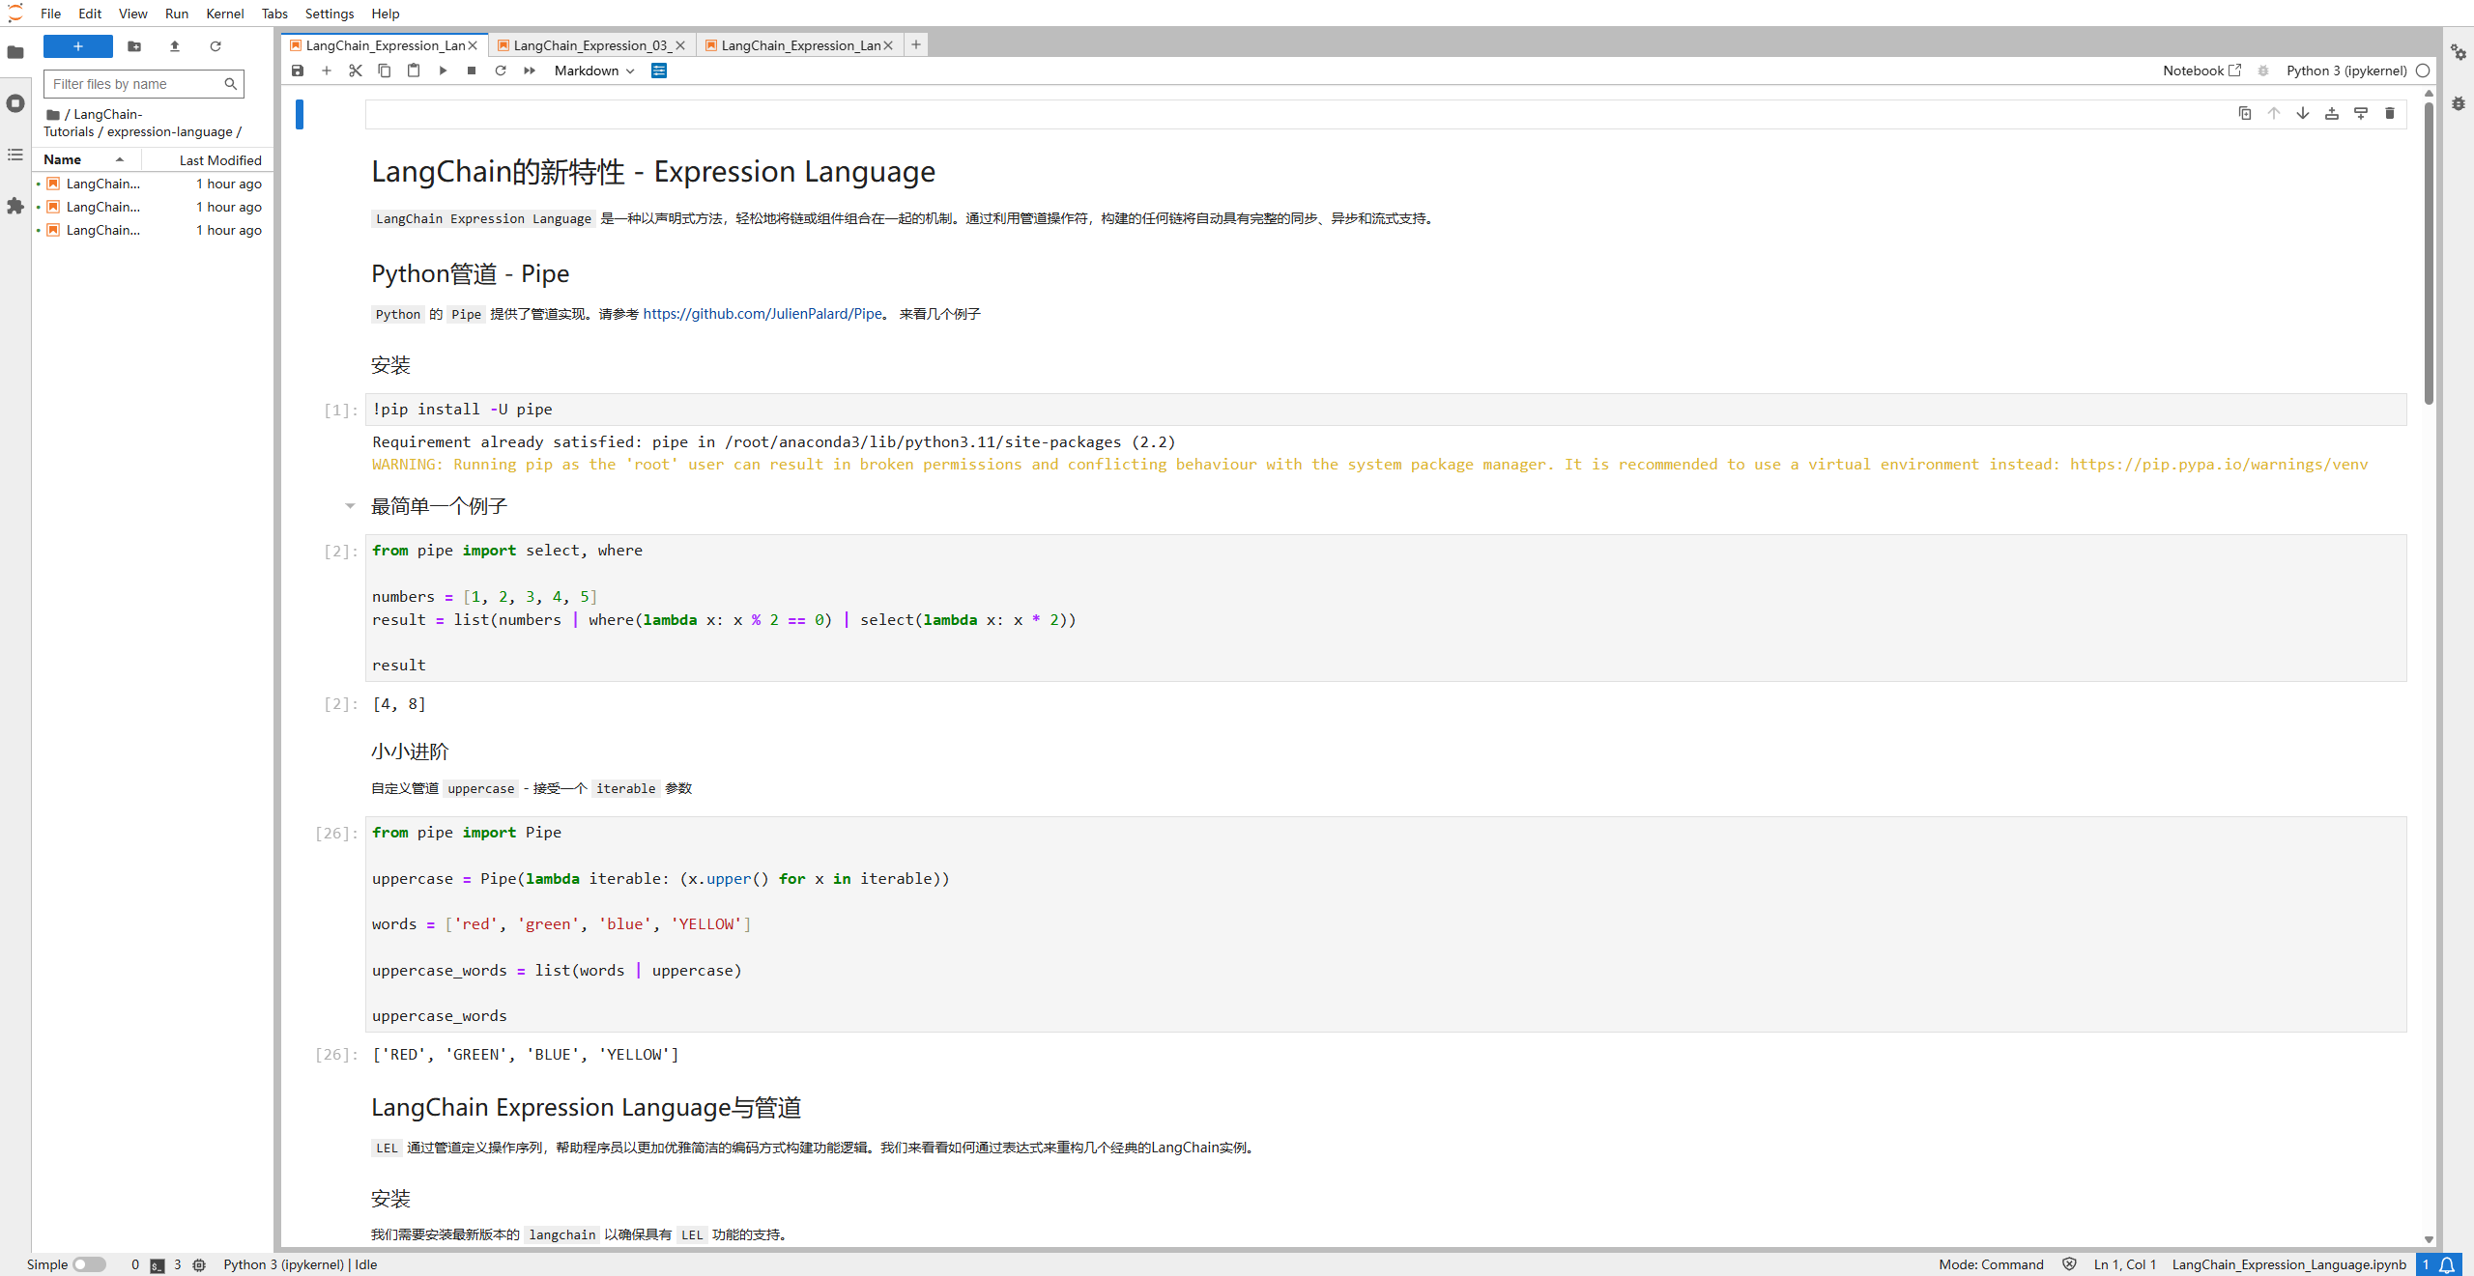Open Table of Contents sidebar

(x=15, y=155)
